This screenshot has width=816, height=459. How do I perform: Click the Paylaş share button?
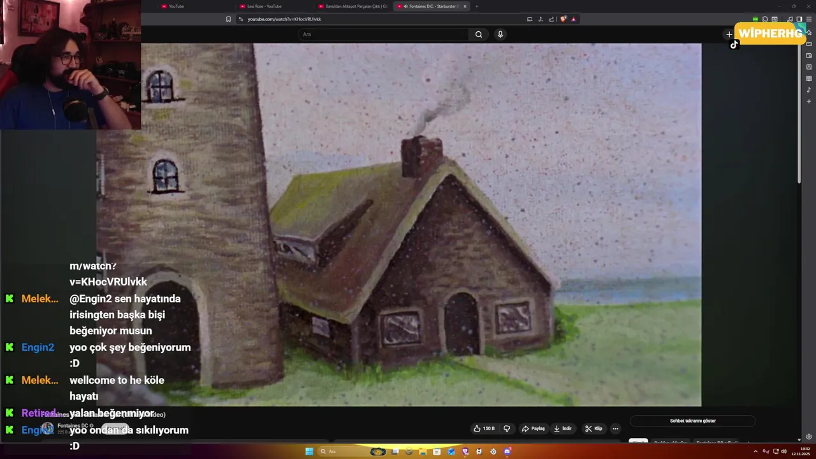[x=534, y=428]
